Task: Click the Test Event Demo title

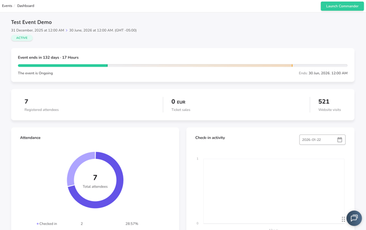Action: click(x=31, y=22)
